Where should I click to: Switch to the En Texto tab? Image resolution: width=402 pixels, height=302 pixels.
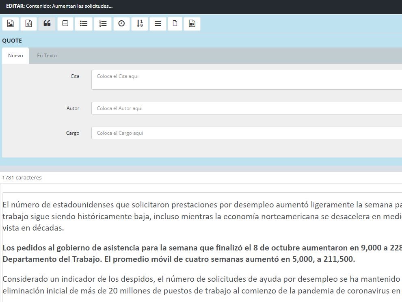47,56
